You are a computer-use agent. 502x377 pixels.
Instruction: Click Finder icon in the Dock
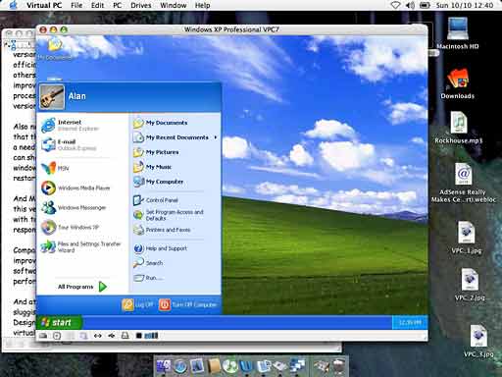(x=163, y=366)
